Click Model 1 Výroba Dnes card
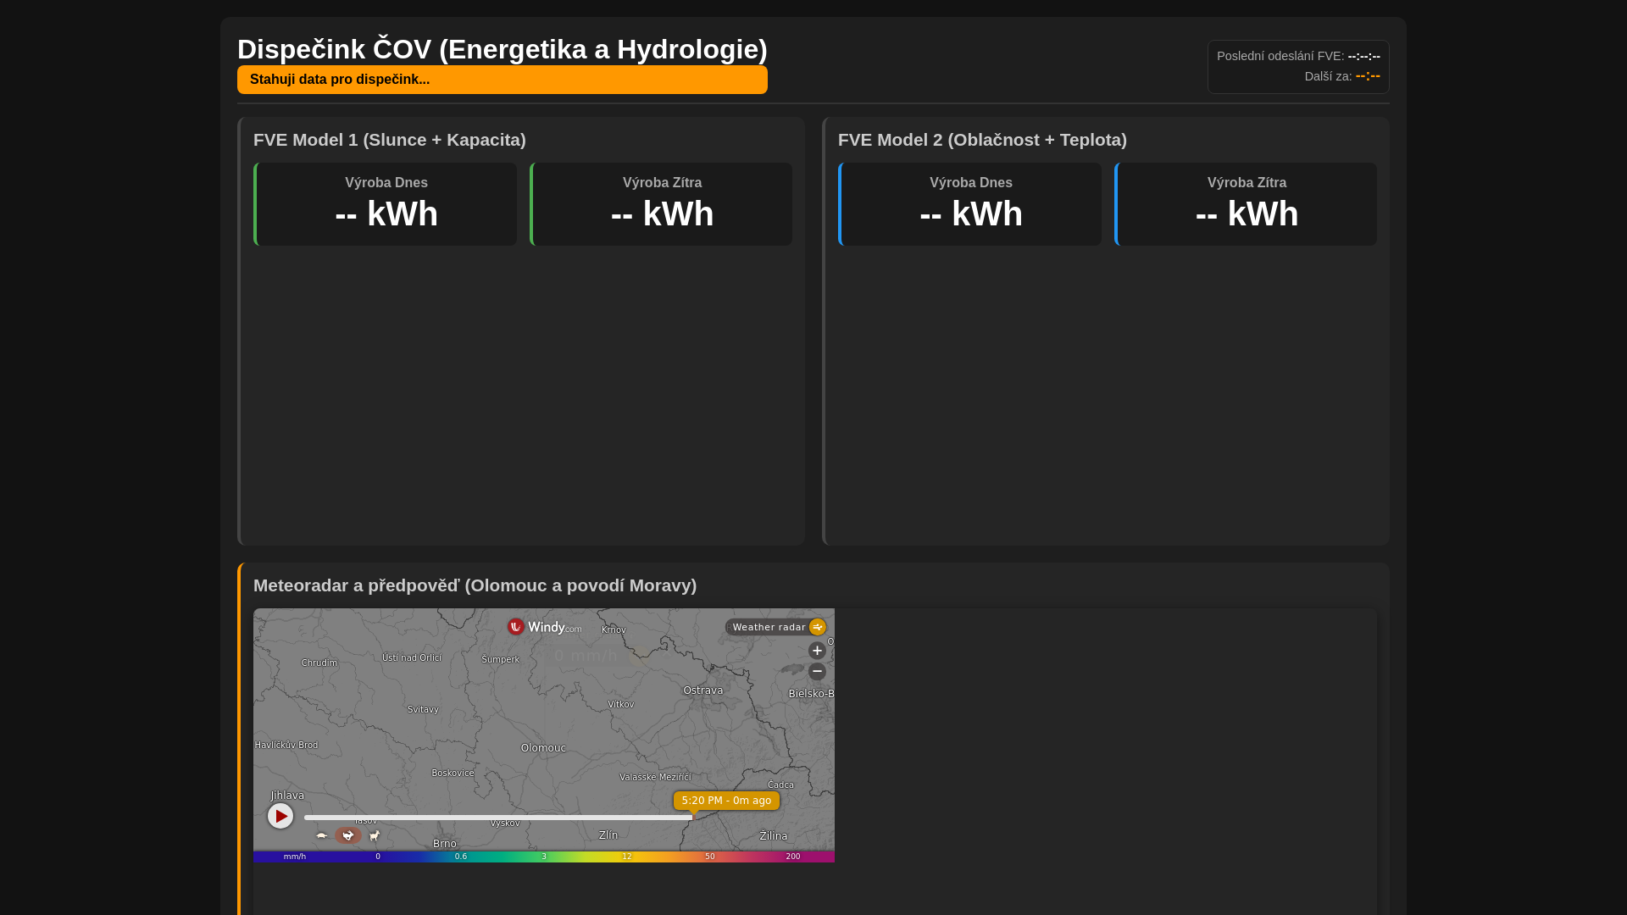This screenshot has width=1627, height=915. click(386, 204)
